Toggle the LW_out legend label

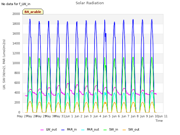click(51, 129)
